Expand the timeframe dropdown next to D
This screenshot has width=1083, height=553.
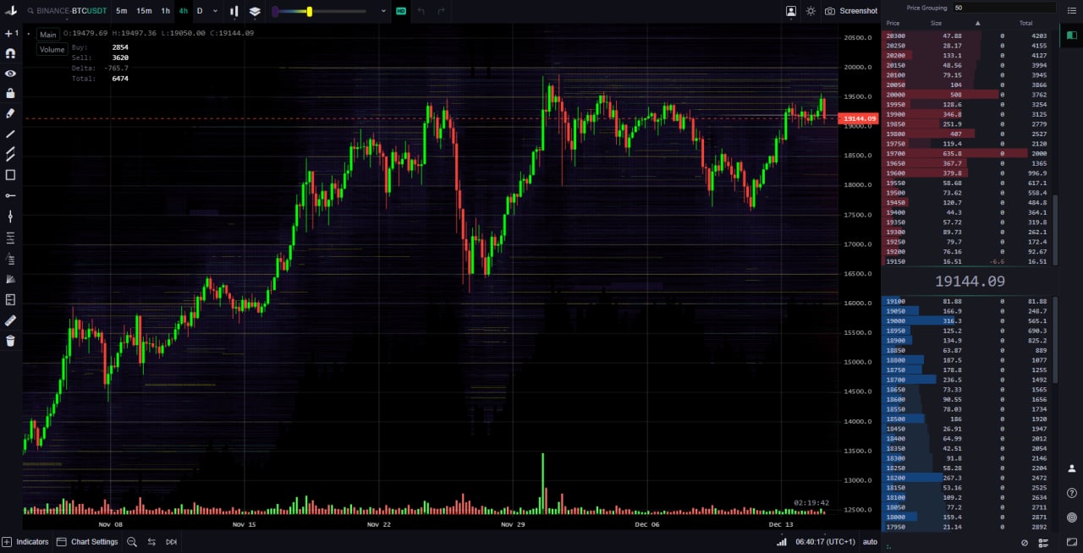pos(215,11)
